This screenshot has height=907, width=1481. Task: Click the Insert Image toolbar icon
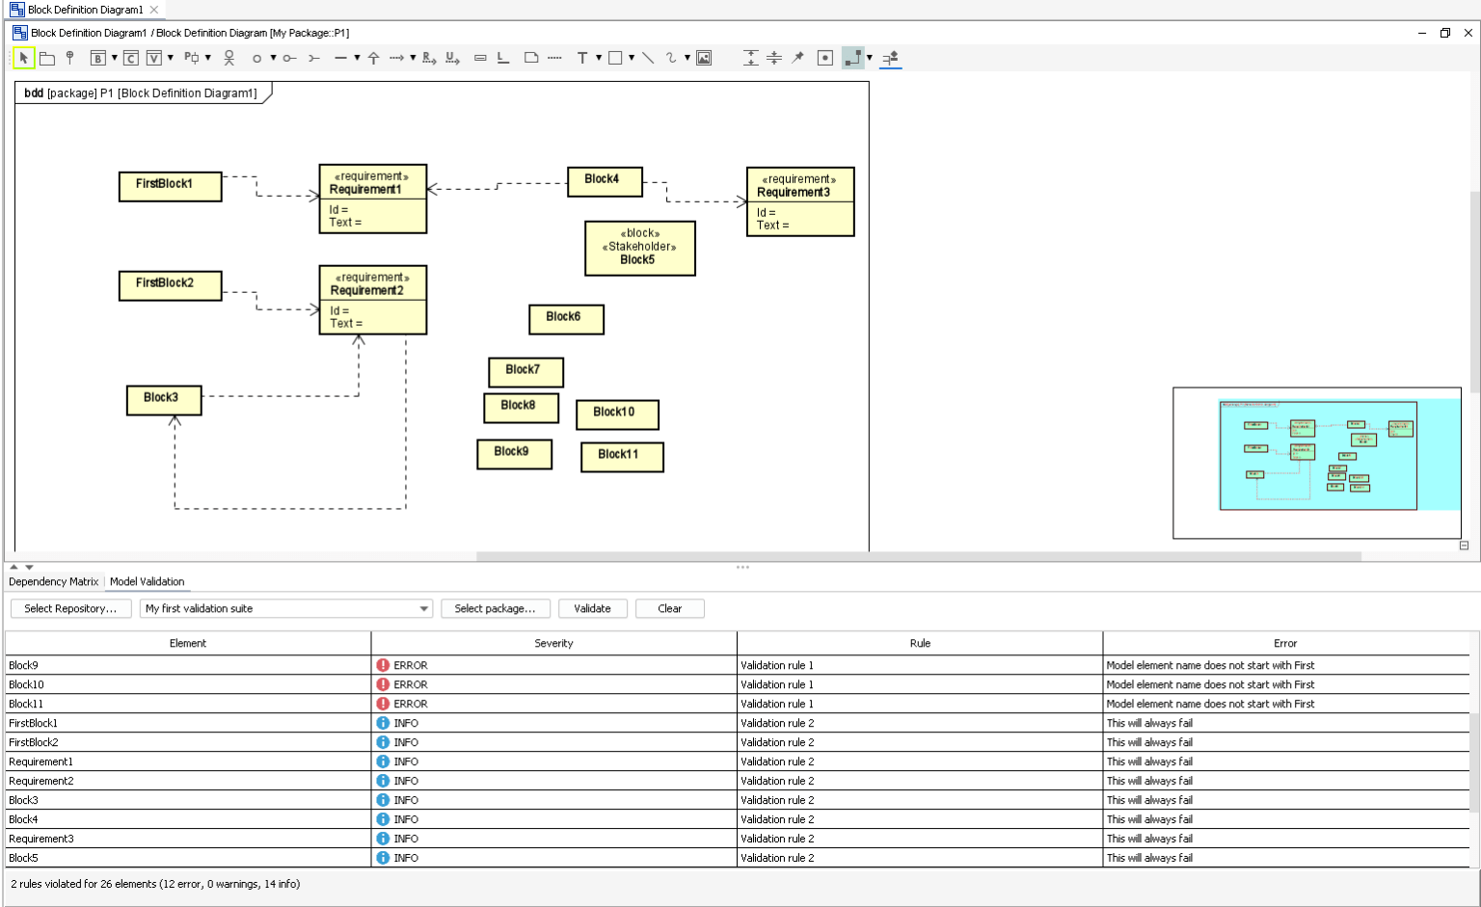[704, 58]
